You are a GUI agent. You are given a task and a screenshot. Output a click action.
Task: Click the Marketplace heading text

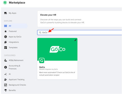(x=17, y=3)
